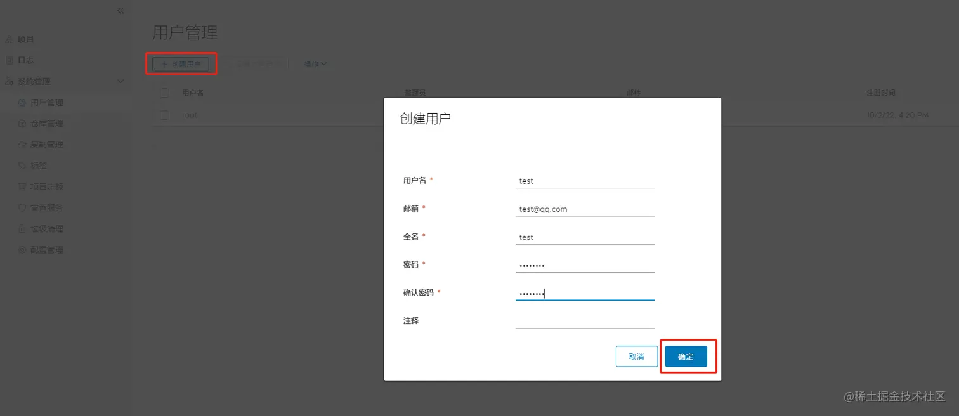This screenshot has height=416, width=959.
Task: Click the 创建用户 button in the toolbar
Action: pos(181,64)
